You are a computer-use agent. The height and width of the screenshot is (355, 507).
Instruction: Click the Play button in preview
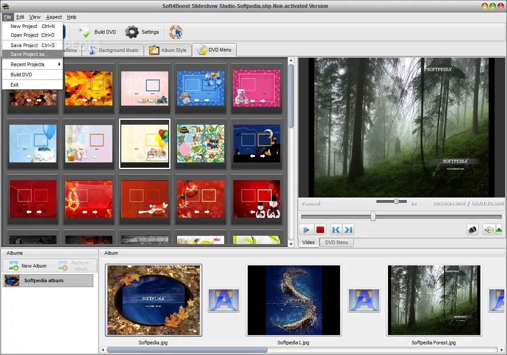[306, 230]
